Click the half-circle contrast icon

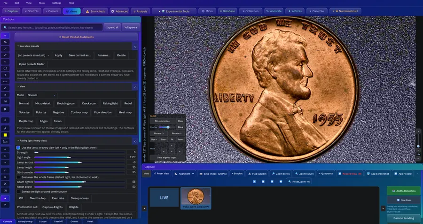(5, 120)
